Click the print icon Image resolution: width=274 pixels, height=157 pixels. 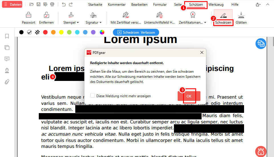click(52, 4)
